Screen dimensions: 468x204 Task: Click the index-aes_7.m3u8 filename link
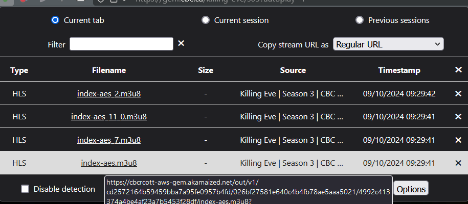109,140
